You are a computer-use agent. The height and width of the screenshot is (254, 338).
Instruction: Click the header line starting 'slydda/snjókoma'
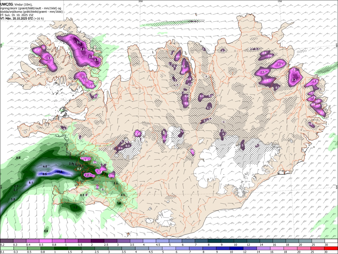[x=31, y=12]
